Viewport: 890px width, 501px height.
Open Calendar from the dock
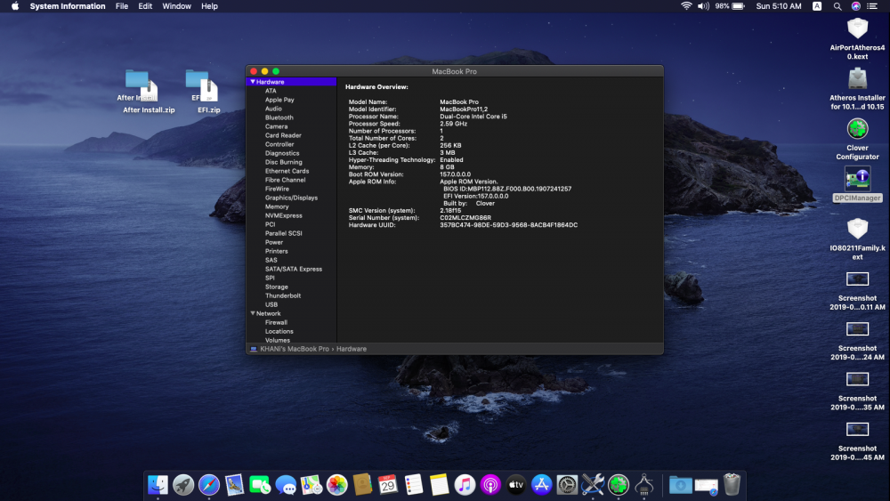pyautogui.click(x=388, y=485)
